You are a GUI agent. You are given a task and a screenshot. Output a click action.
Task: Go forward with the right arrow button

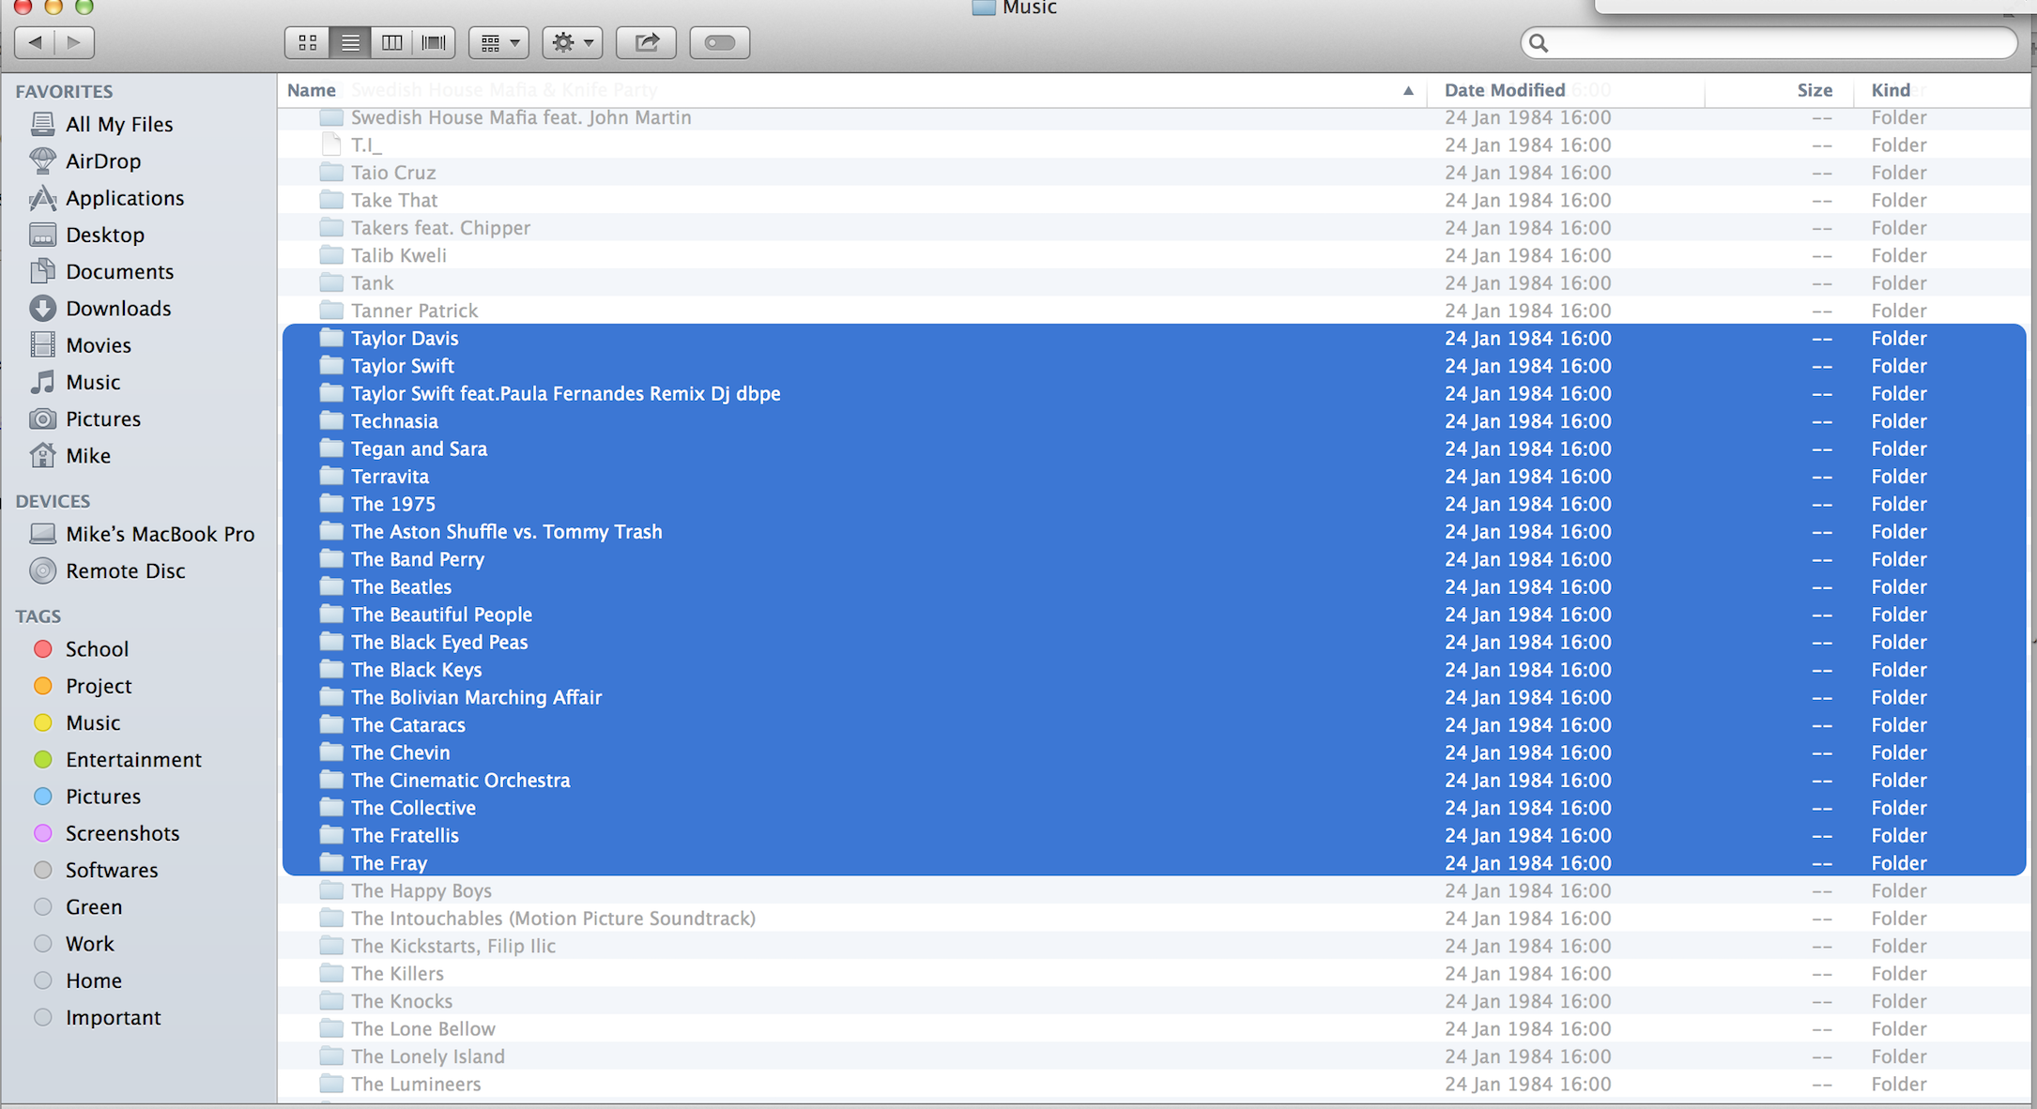(74, 42)
